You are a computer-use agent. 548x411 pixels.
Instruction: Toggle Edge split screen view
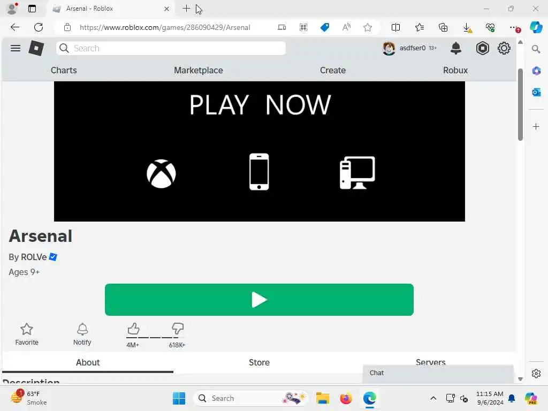coord(395,27)
